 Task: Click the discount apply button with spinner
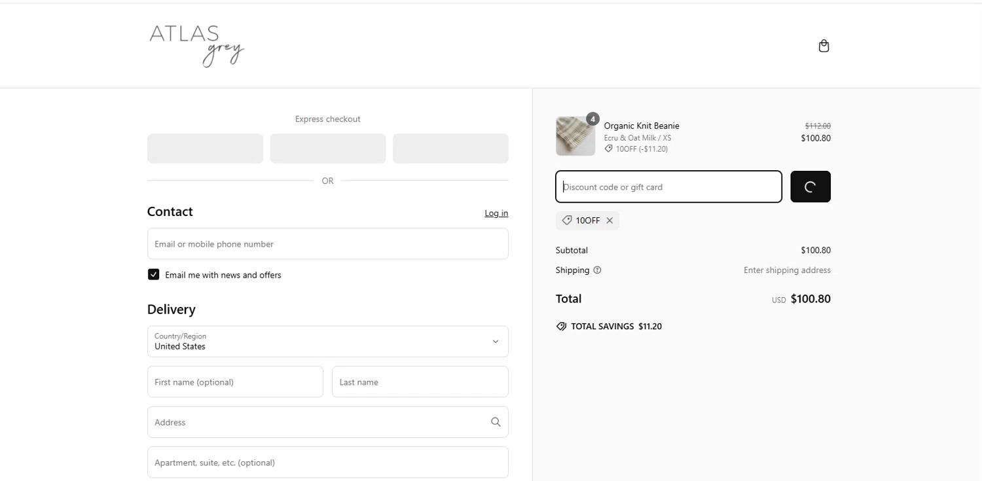[x=810, y=187]
